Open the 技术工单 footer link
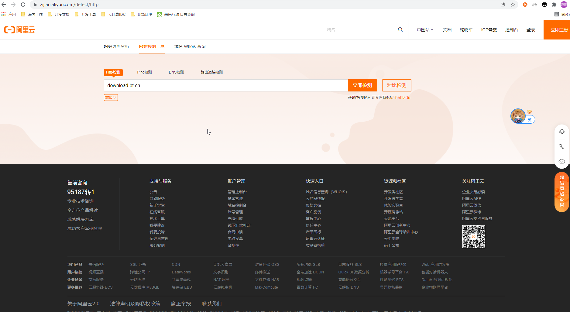570x312 pixels. click(x=157, y=219)
